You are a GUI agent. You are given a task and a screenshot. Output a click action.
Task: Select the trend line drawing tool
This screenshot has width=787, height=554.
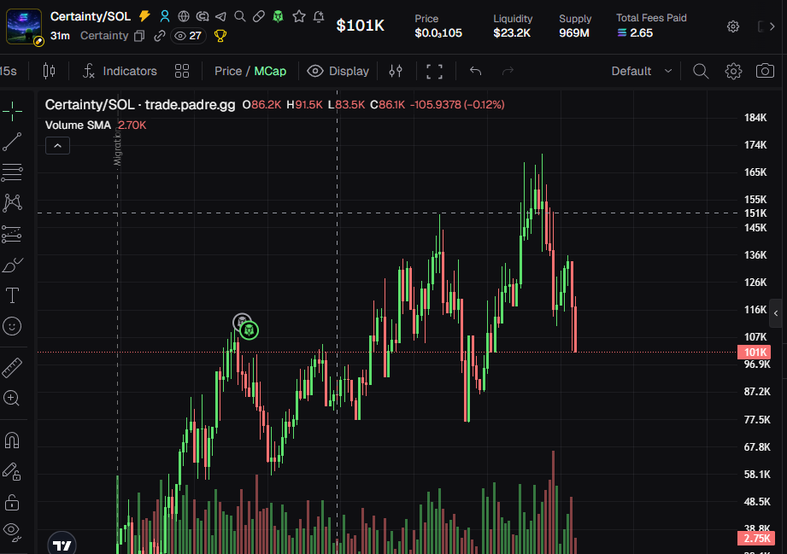(x=12, y=142)
